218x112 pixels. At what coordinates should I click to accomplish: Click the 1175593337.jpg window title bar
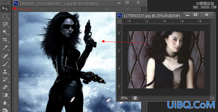150,16
